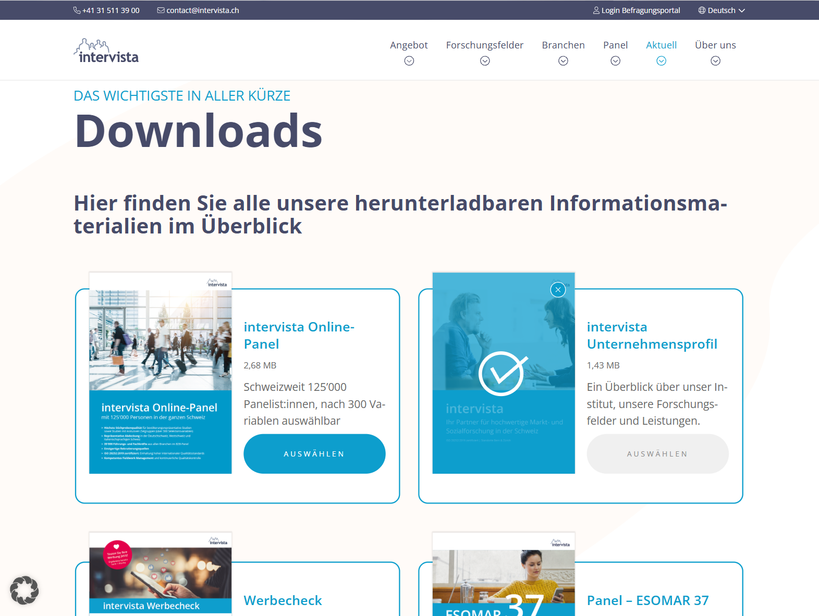Open the Deutsch language dropdown
The height and width of the screenshot is (616, 819).
coord(722,10)
